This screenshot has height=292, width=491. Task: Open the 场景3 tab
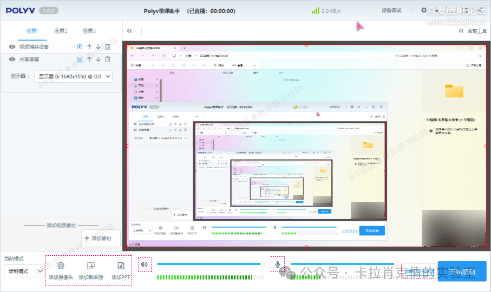pos(89,31)
